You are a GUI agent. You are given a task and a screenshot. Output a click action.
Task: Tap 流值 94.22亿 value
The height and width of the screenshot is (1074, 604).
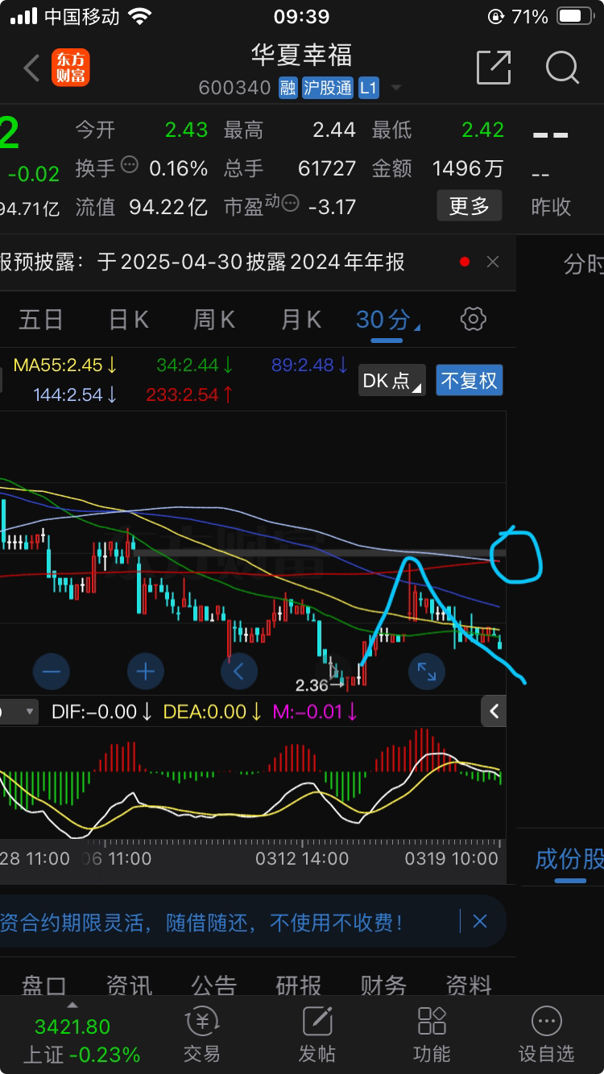point(141,207)
